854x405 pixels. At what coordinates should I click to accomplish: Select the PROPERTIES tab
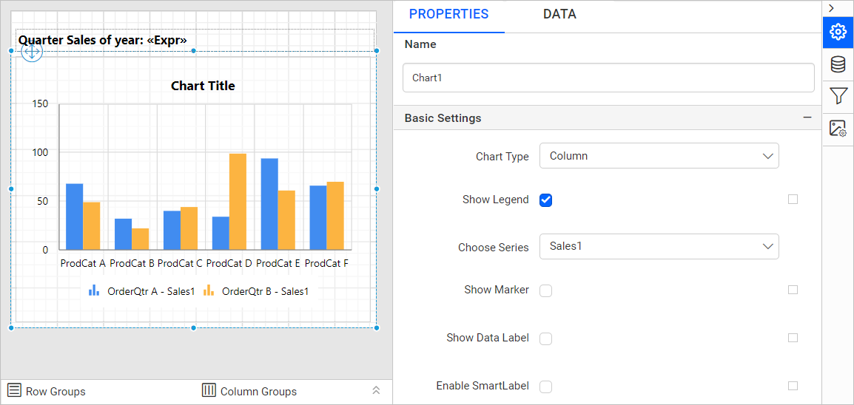(x=448, y=15)
